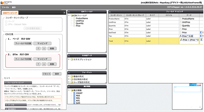Screen dimensions: 204x112
Task: Click マッピング for DTm向け CSV
Action: 42,59
